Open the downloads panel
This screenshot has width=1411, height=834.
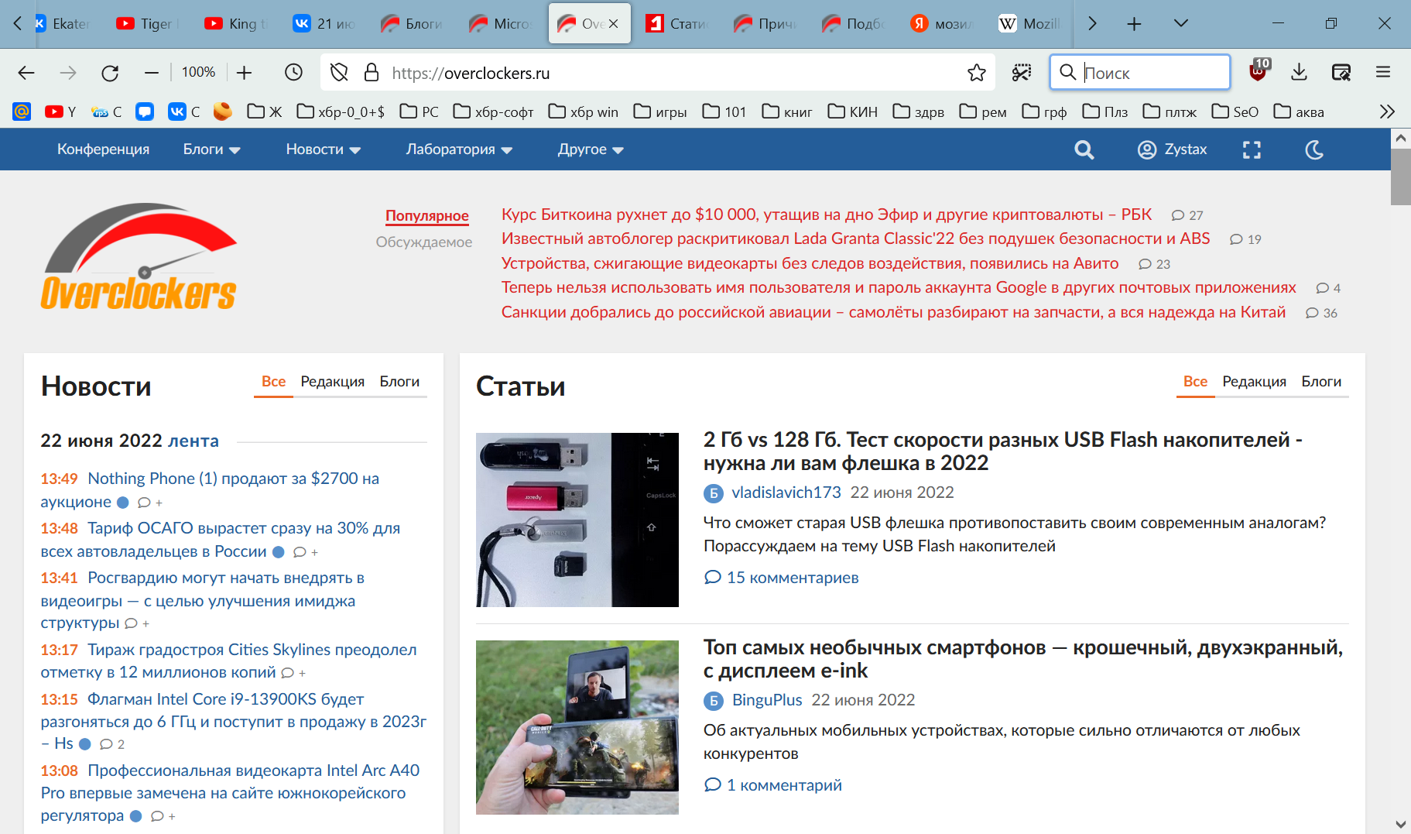[x=1300, y=73]
